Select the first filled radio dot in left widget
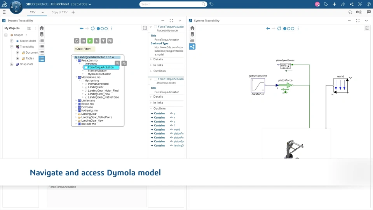 [x=98, y=28]
